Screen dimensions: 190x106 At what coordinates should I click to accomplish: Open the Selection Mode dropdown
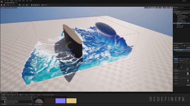click(x=12, y=5)
